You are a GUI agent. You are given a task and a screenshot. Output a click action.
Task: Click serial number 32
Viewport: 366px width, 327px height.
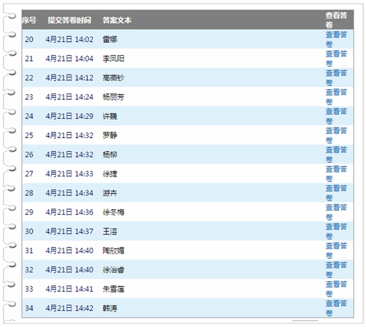tap(29, 269)
